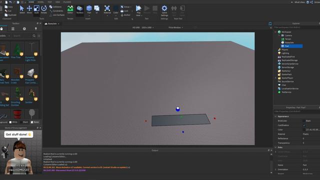Open the Toolbox Creations lightbulb icon

36,29
